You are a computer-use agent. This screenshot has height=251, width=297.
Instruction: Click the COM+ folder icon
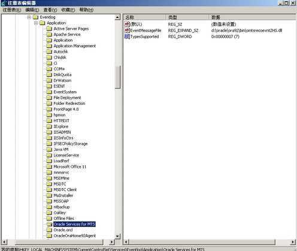[x=49, y=69]
